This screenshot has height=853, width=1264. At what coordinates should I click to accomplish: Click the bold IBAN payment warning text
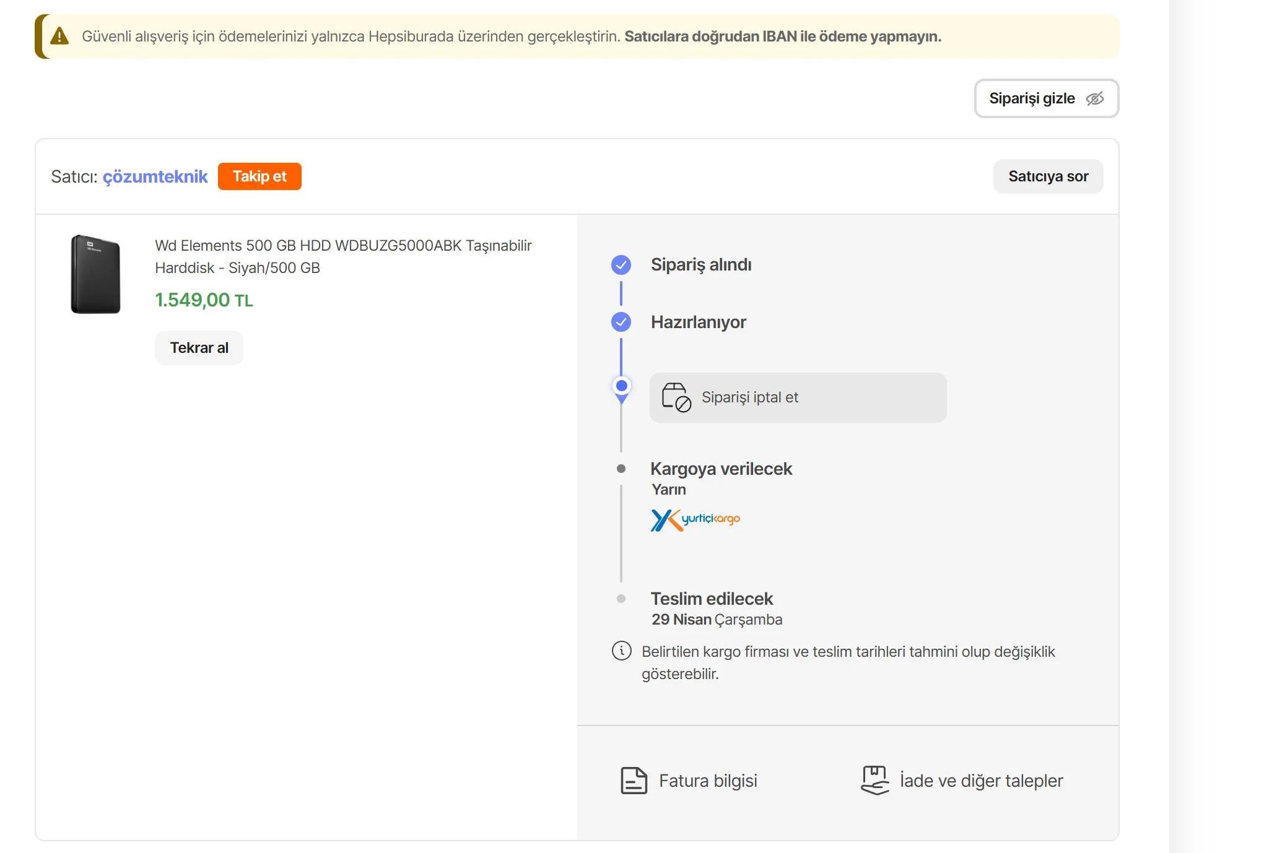pos(783,37)
